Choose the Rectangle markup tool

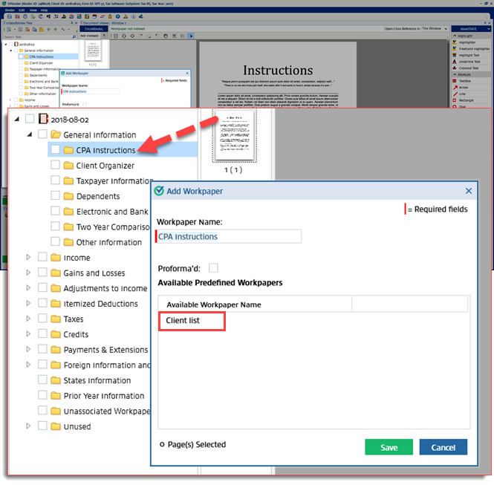point(467,100)
